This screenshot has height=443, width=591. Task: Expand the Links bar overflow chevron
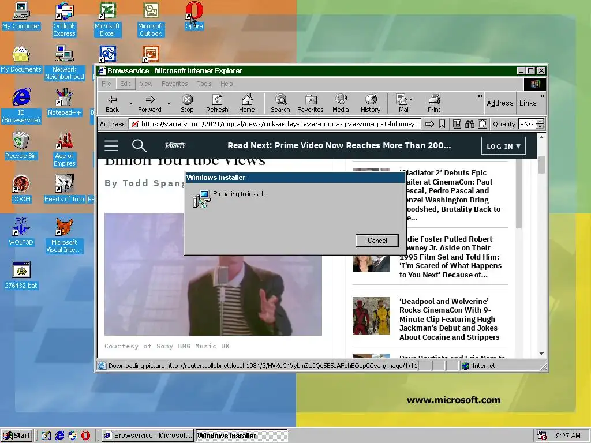tap(542, 96)
